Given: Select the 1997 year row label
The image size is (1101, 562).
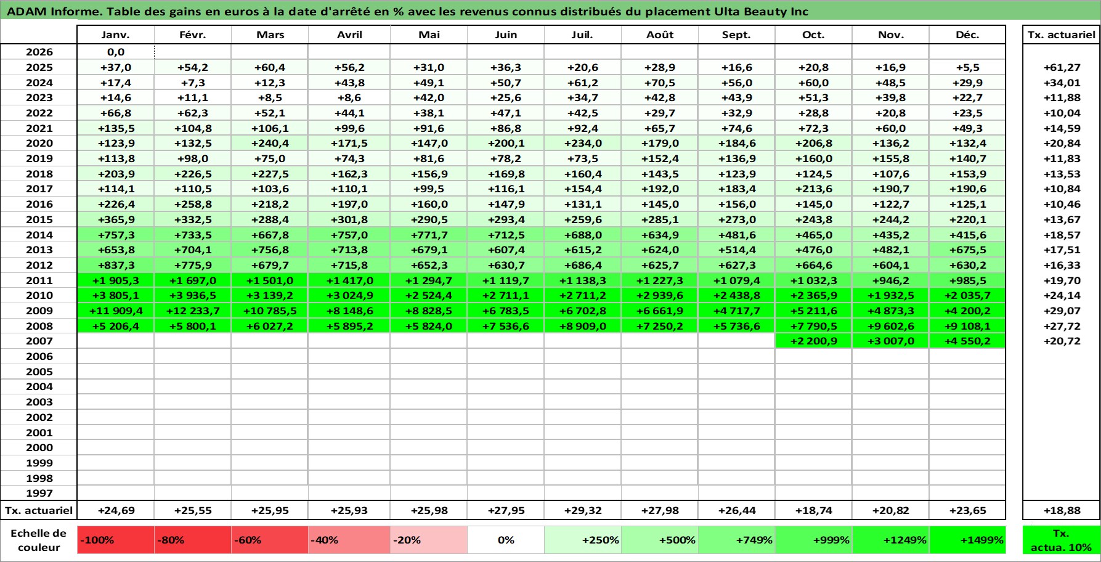Looking at the screenshot, I should point(39,493).
